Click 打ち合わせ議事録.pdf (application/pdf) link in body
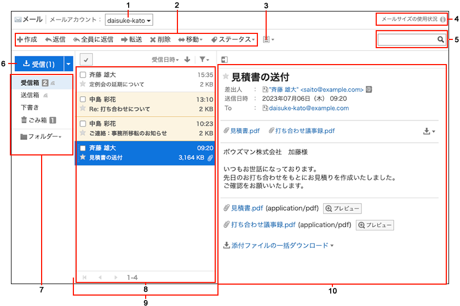This screenshot has height=306, width=460. pyautogui.click(x=263, y=225)
